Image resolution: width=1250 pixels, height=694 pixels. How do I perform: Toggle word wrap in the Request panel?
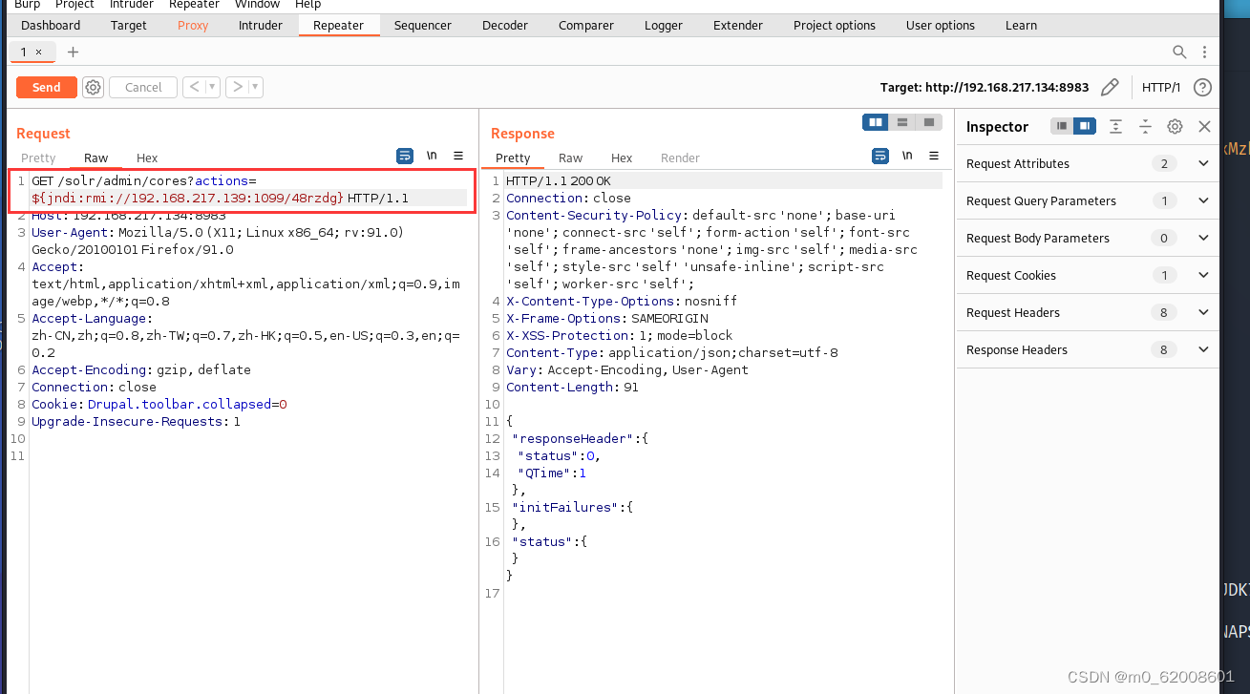(406, 155)
